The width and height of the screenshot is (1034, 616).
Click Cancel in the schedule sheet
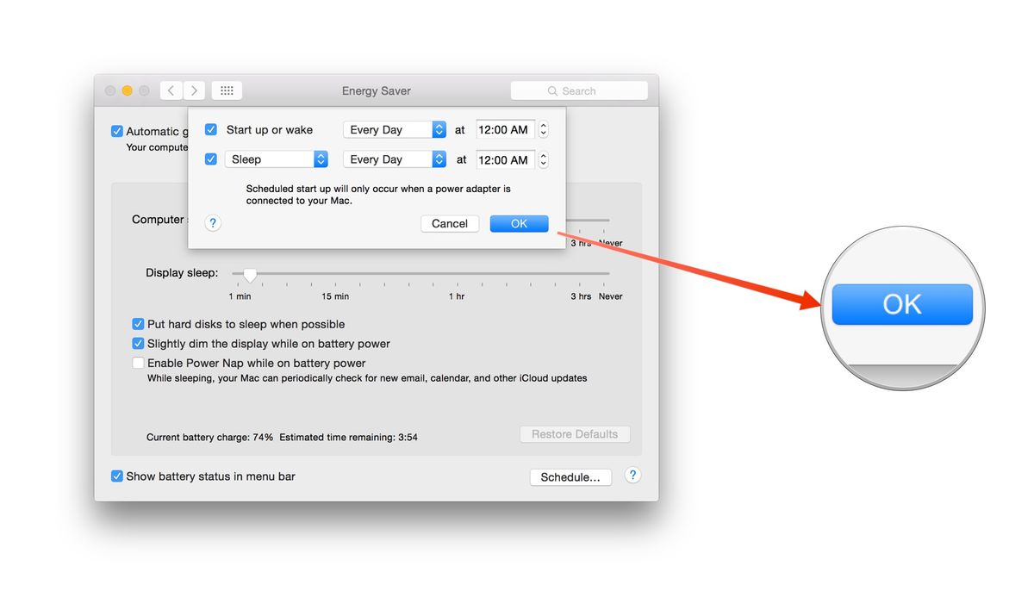(449, 223)
